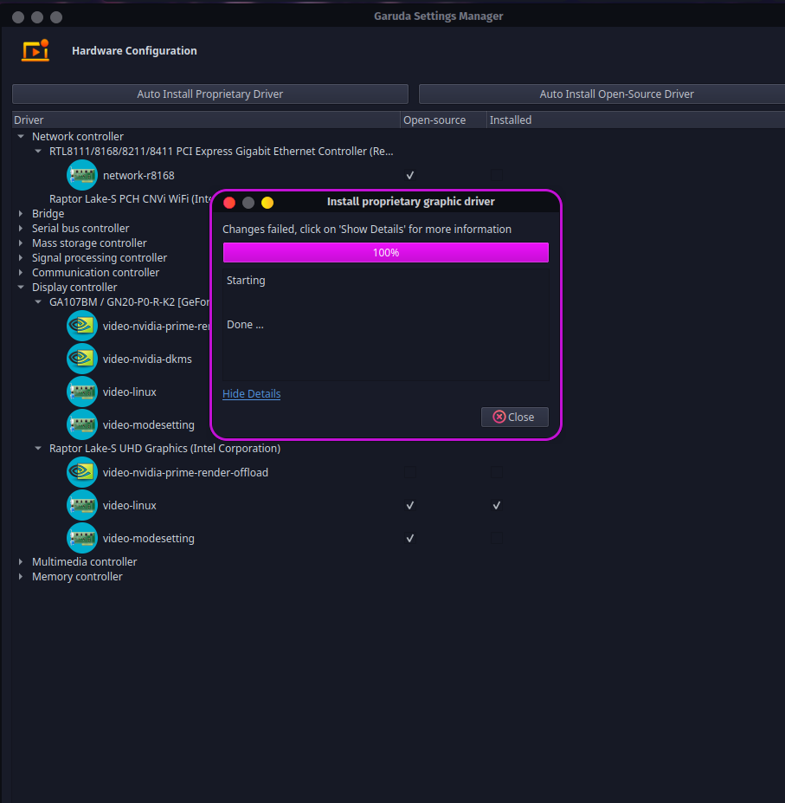Select the Raptor Lake-S PCH CNVi WiFi row
Image resolution: width=785 pixels, height=803 pixels.
point(130,198)
